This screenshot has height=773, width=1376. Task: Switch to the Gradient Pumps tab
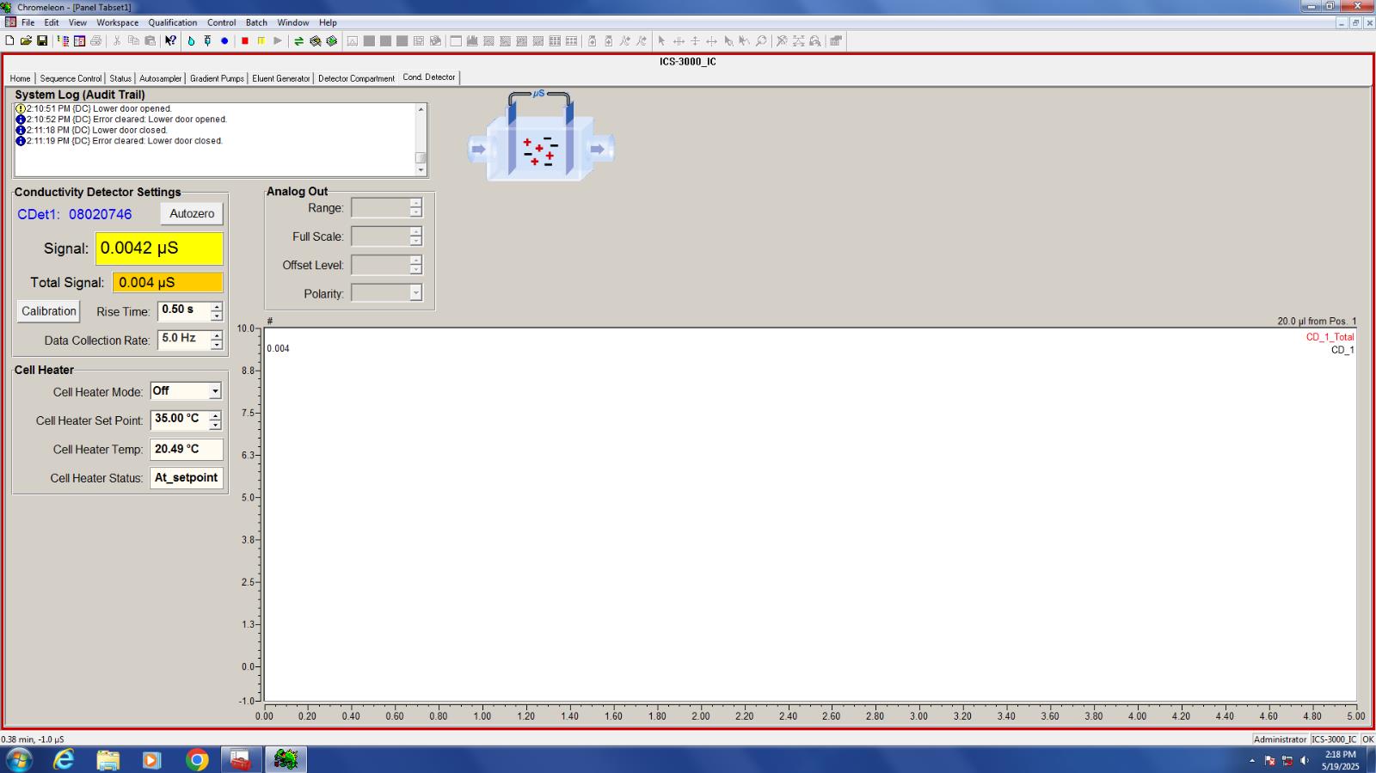click(217, 78)
